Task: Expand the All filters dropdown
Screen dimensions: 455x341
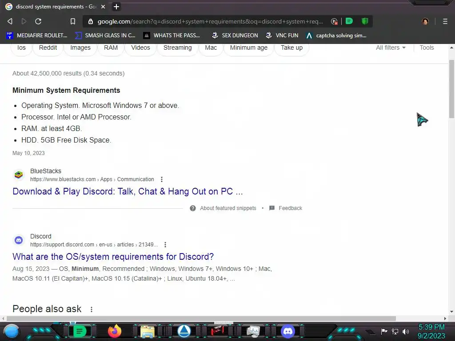Action: point(391,48)
